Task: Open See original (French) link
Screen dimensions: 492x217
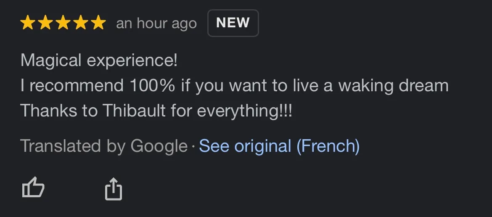Action: point(279,146)
